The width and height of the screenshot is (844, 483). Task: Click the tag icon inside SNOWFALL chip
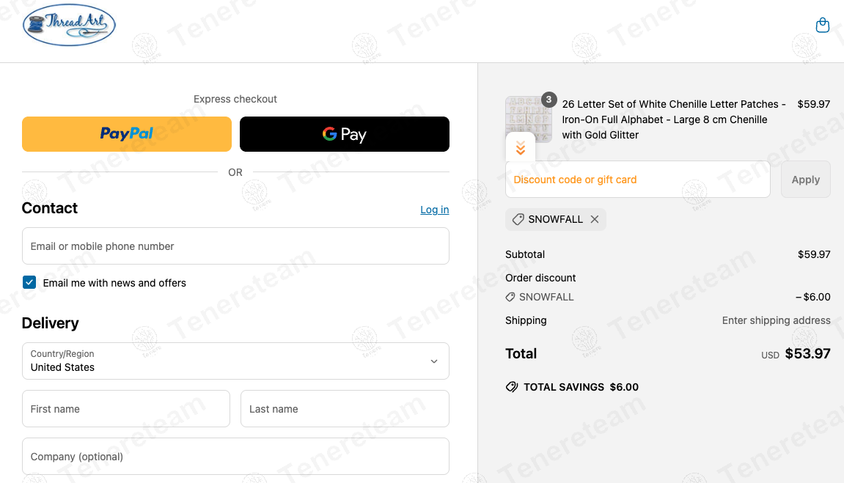[x=518, y=219]
